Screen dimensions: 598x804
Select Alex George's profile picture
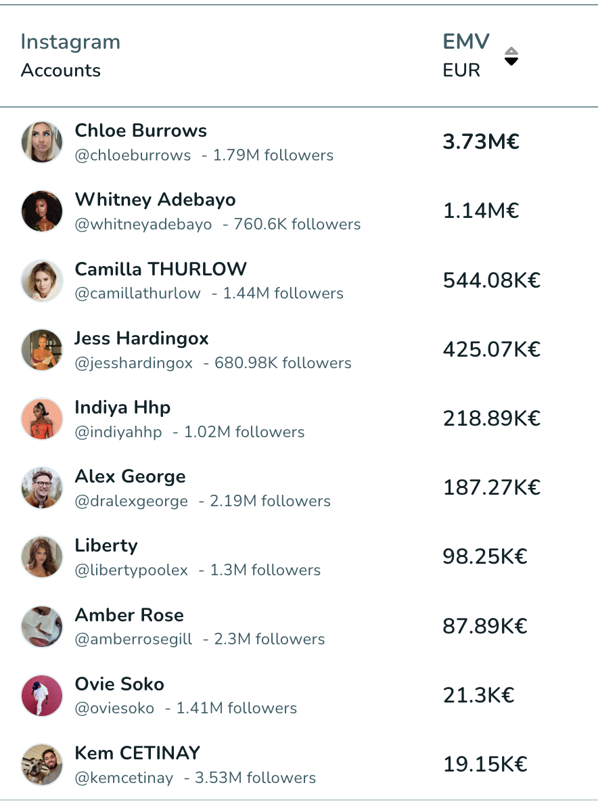(x=42, y=488)
